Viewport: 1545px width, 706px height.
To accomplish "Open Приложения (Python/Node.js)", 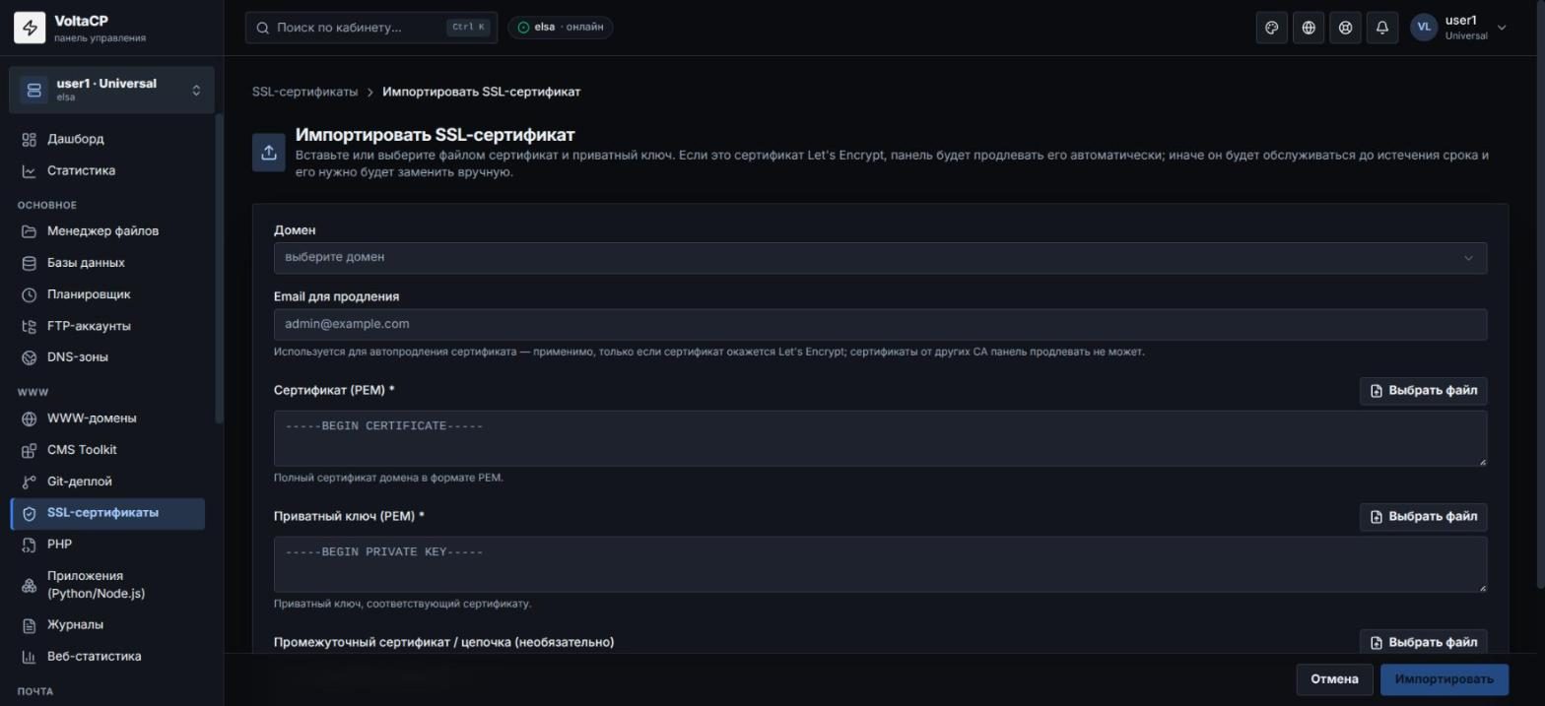I will [107, 585].
